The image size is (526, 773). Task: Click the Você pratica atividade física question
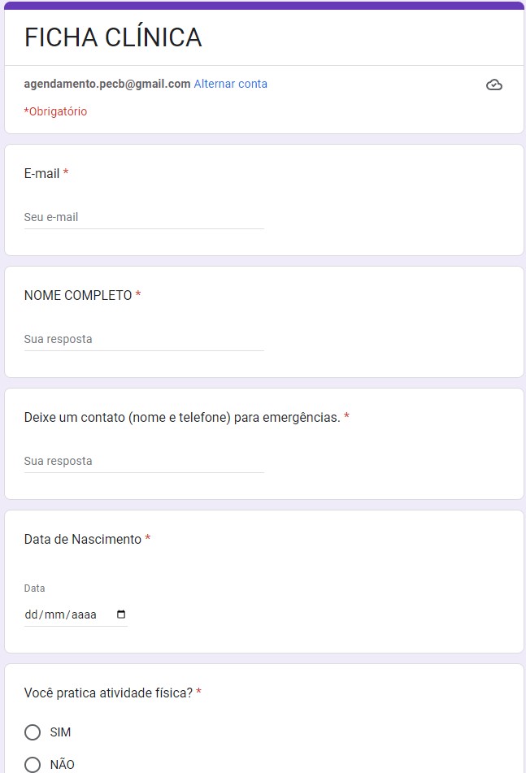tap(108, 693)
